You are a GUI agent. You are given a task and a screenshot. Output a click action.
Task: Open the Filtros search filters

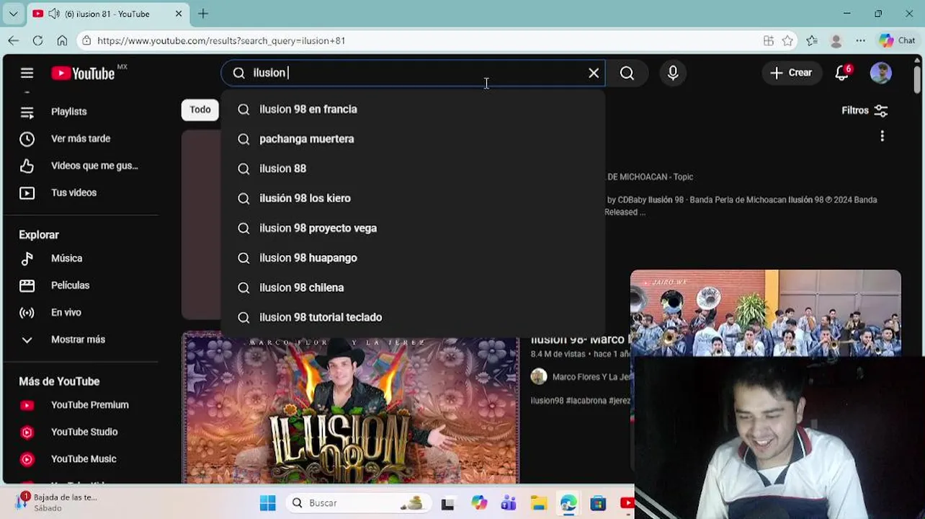[864, 110]
